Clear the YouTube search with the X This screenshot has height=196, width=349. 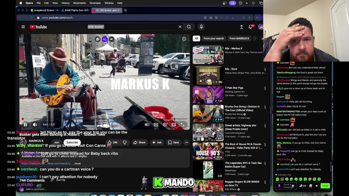point(180,27)
